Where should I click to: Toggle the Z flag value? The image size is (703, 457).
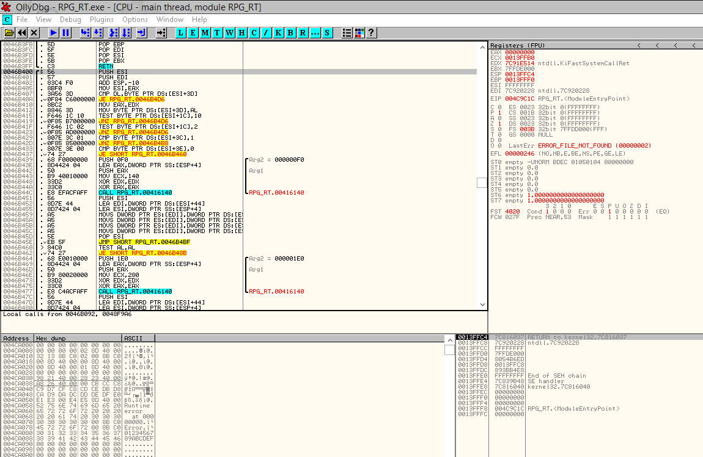click(x=499, y=123)
